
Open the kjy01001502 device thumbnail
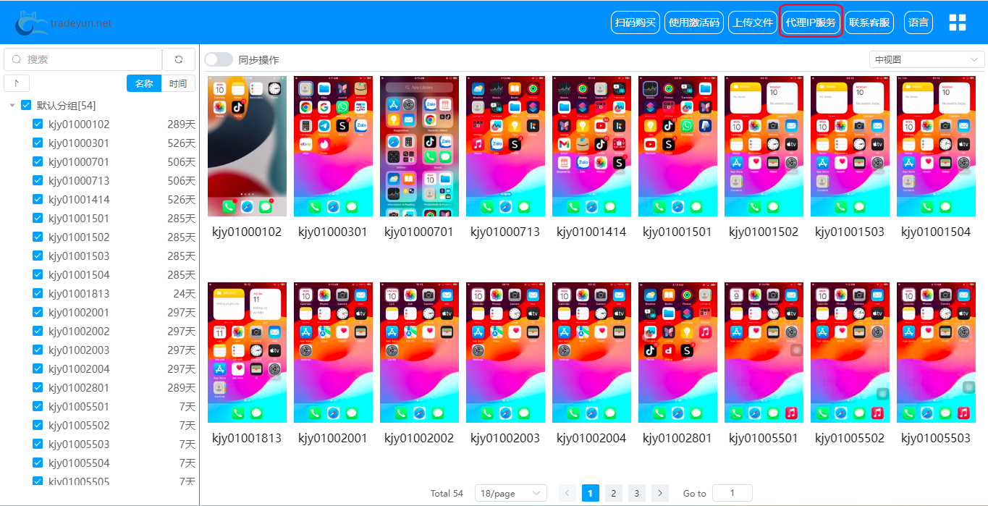pyautogui.click(x=764, y=146)
